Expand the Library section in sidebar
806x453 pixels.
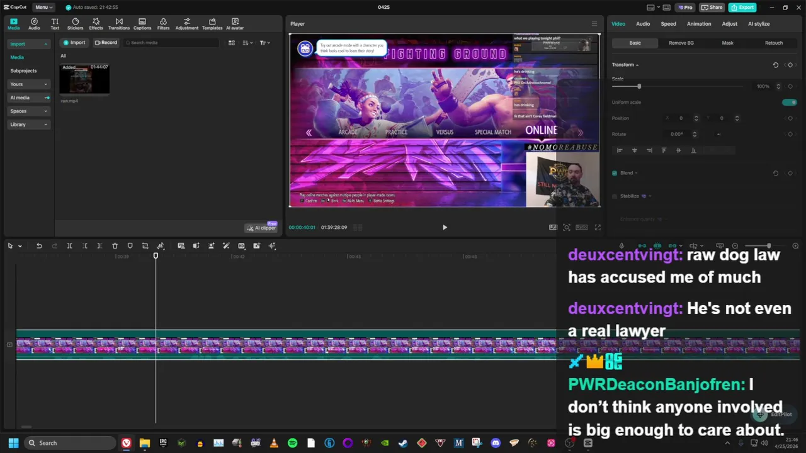pyautogui.click(x=28, y=125)
